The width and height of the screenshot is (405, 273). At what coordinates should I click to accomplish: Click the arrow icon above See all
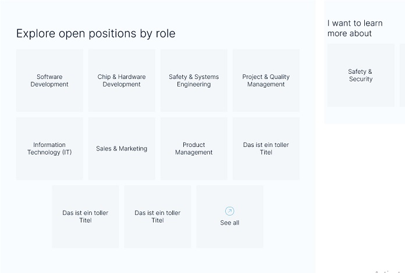(230, 211)
